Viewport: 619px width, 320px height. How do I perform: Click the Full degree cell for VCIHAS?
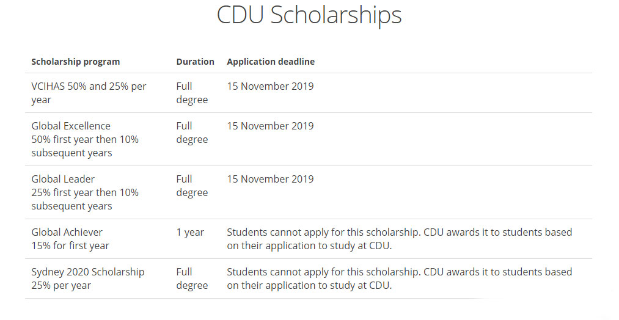(x=192, y=93)
